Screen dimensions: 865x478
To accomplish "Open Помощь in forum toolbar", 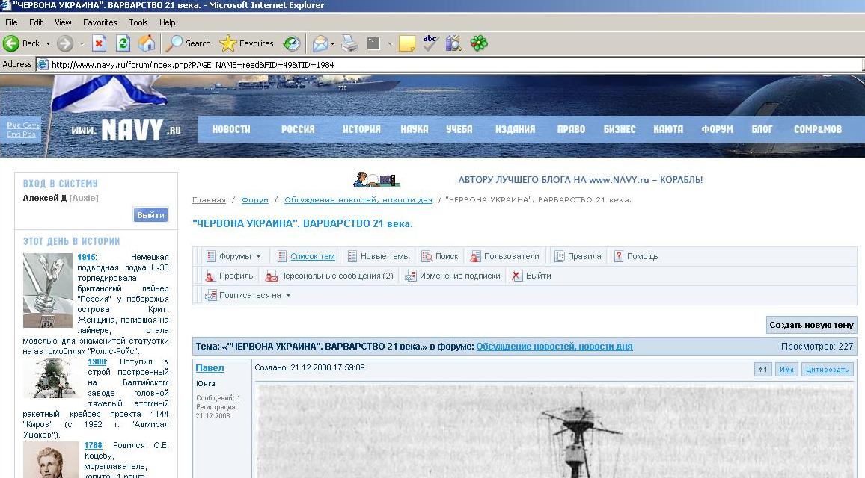I will 636,256.
